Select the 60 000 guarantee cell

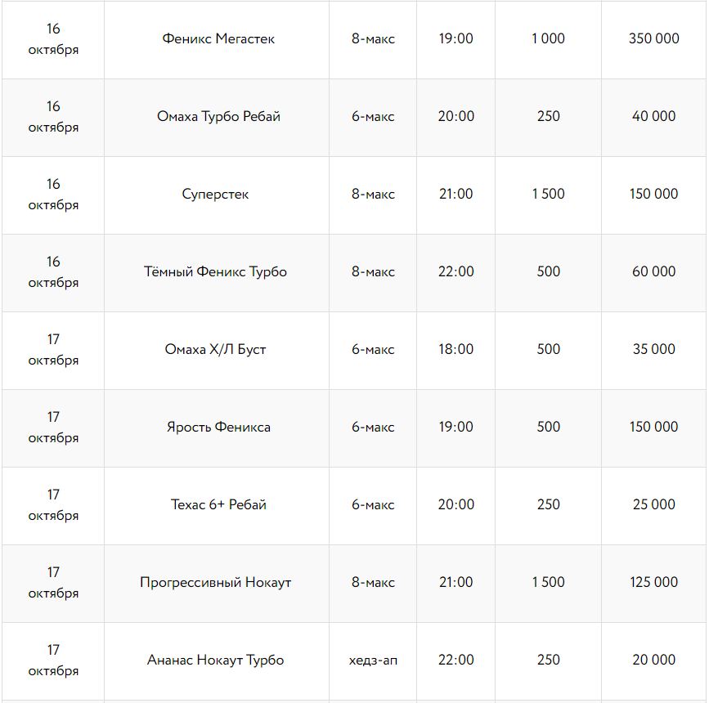(x=654, y=272)
